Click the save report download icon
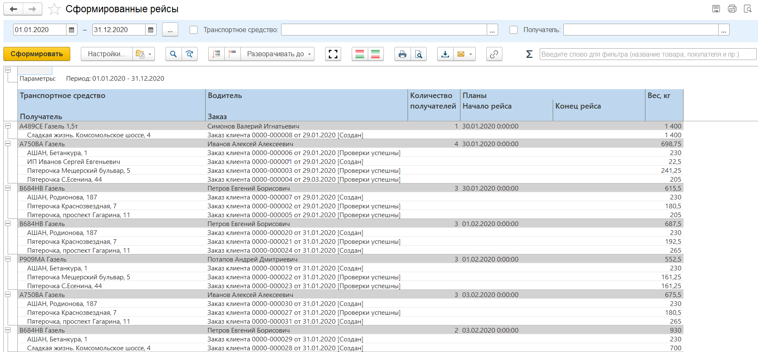The width and height of the screenshot is (758, 352). pos(445,54)
